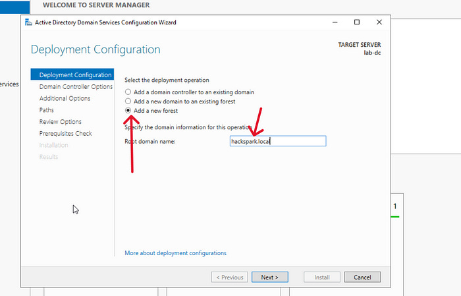Minimize the configuration wizard window
The width and height of the screenshot is (461, 296).
tap(335, 22)
